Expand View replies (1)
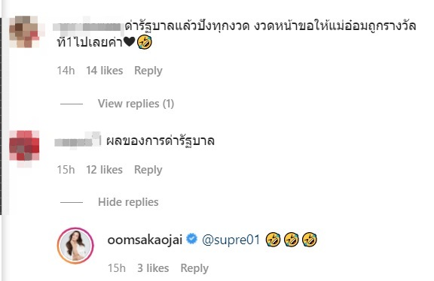The image size is (434, 281). (x=136, y=104)
